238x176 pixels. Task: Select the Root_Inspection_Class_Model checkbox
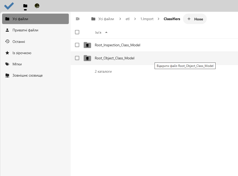77,45
